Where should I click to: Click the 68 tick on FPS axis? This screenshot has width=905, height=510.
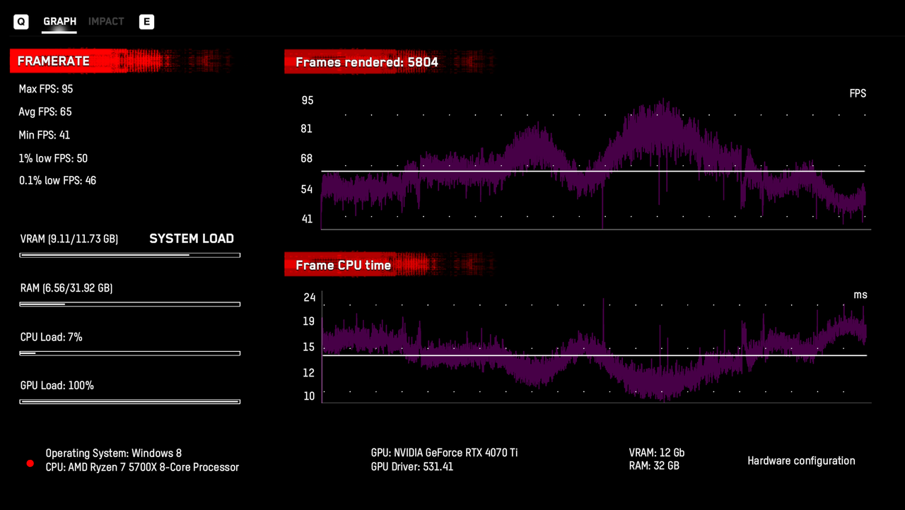(x=307, y=158)
